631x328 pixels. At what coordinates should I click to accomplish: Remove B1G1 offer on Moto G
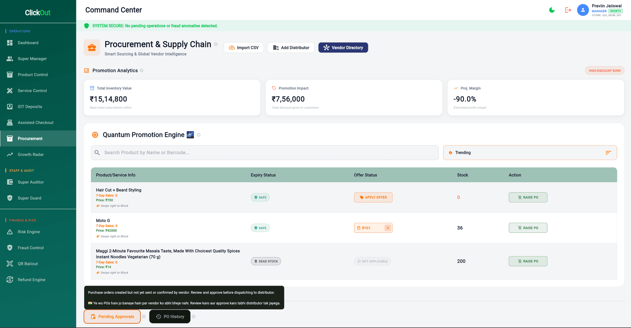pyautogui.click(x=388, y=228)
